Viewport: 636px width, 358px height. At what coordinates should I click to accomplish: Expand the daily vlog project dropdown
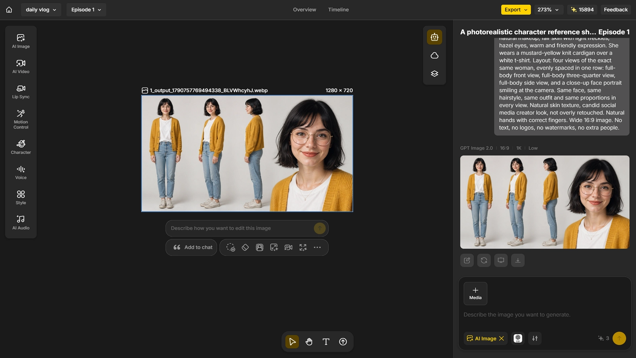coord(41,10)
